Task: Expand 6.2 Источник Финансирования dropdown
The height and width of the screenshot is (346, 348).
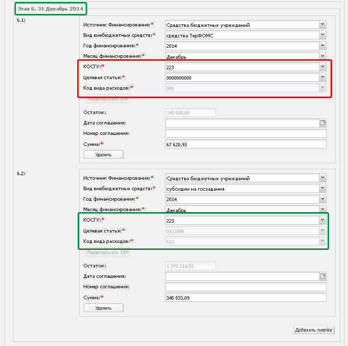Action: (x=323, y=178)
